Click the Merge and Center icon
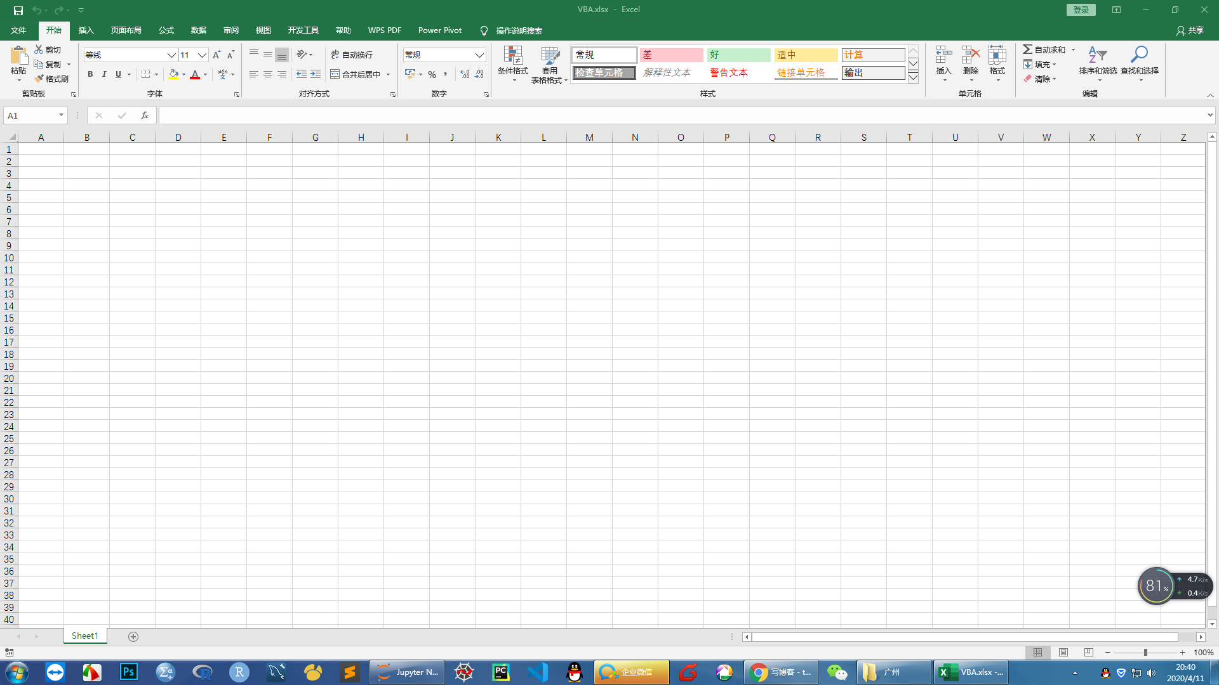Viewport: 1219px width, 685px height. click(x=335, y=74)
